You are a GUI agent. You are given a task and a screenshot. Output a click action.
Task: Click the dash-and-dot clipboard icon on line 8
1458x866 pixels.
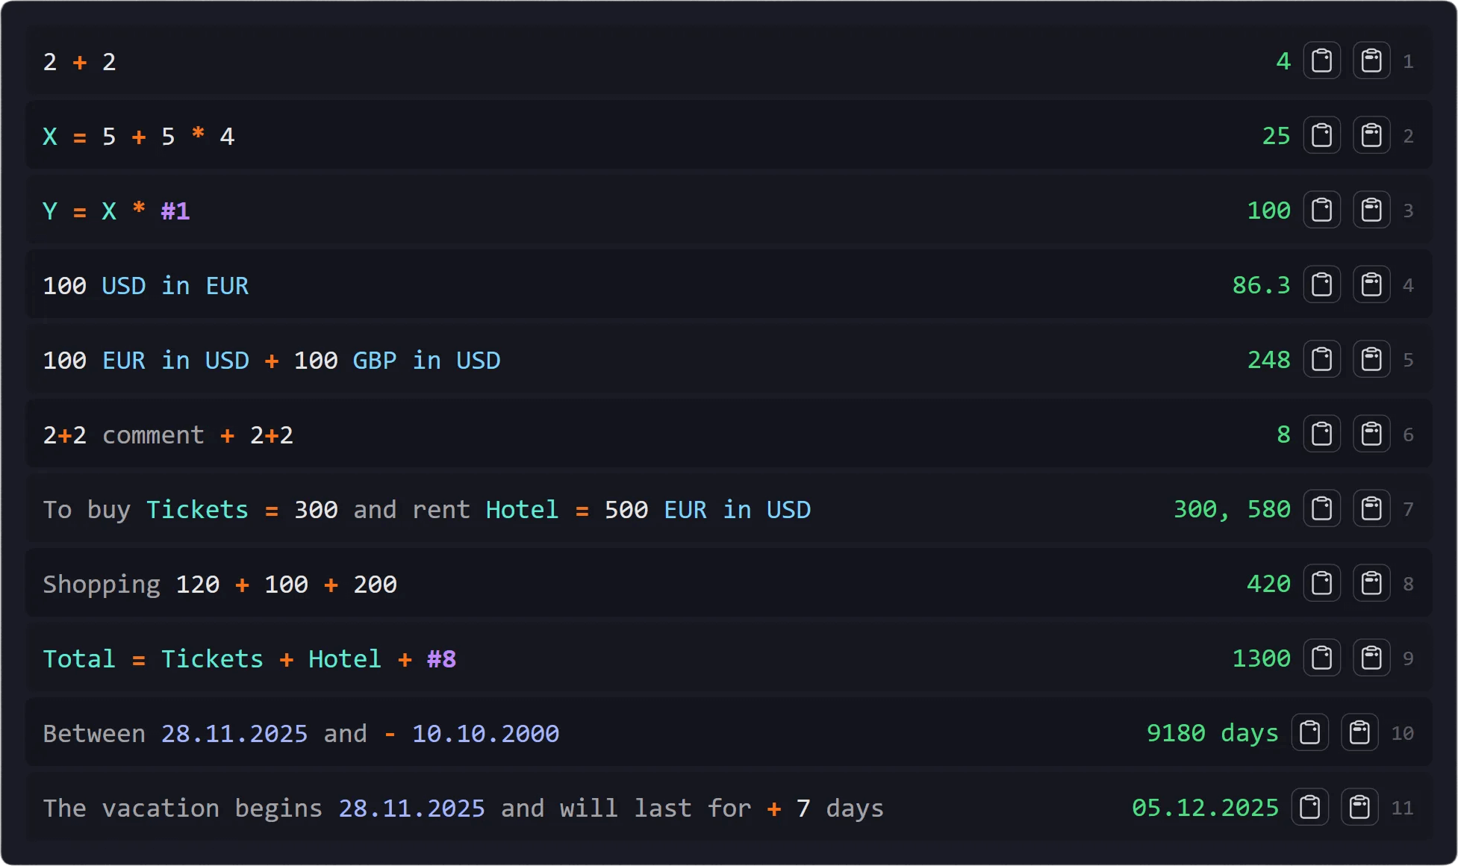point(1371,583)
